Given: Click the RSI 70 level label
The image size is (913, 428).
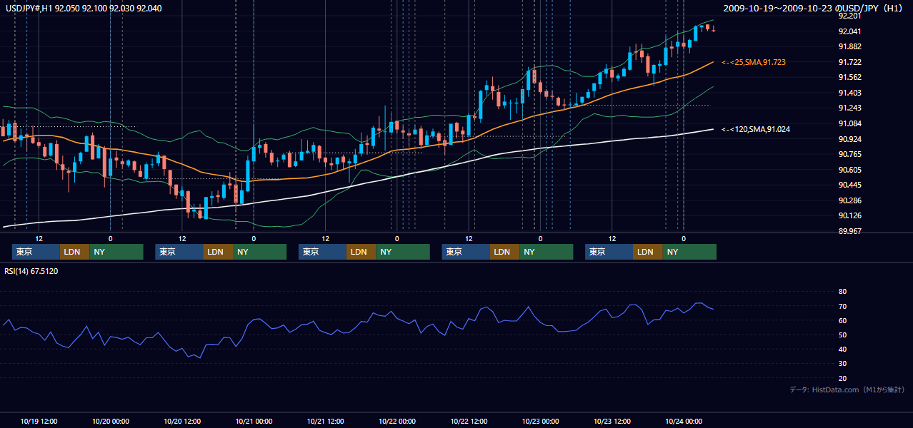Looking at the screenshot, I should [842, 306].
